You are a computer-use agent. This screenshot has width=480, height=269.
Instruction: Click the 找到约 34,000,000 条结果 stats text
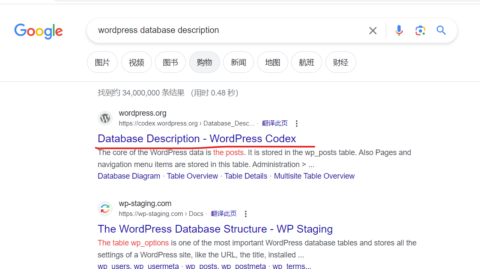pyautogui.click(x=168, y=93)
